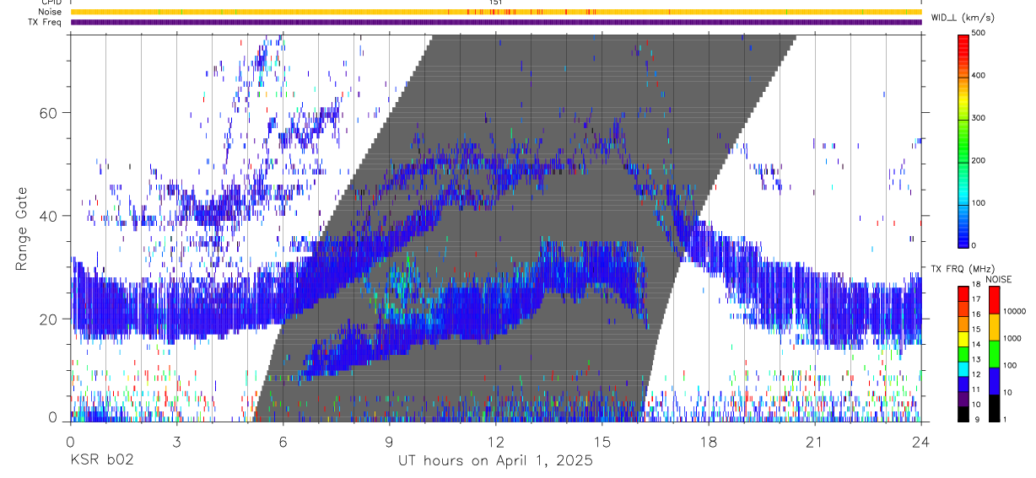Click the '6' tick on UT hours axis
Viewport: 1036px width, 478px height.
283,441
